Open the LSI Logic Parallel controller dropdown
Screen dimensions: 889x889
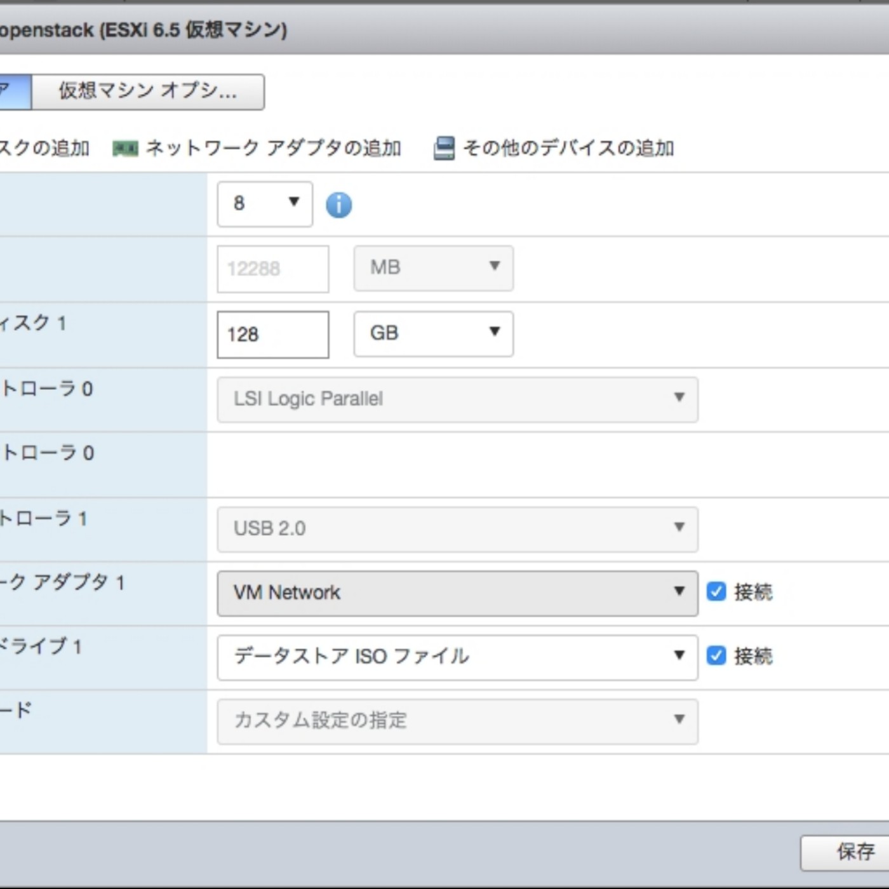click(x=457, y=399)
